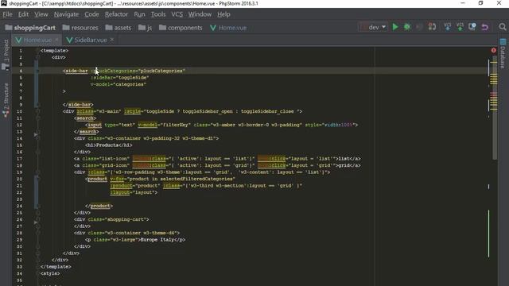509x286 pixels.
Task: Click the disabled stop button in toolbar
Action: pos(419,27)
